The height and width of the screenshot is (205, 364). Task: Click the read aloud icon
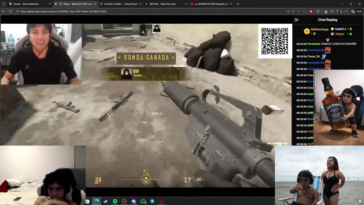pyautogui.click(x=299, y=11)
